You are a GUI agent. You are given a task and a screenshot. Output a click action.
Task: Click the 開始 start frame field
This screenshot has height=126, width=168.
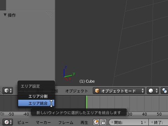[x=128, y=122]
